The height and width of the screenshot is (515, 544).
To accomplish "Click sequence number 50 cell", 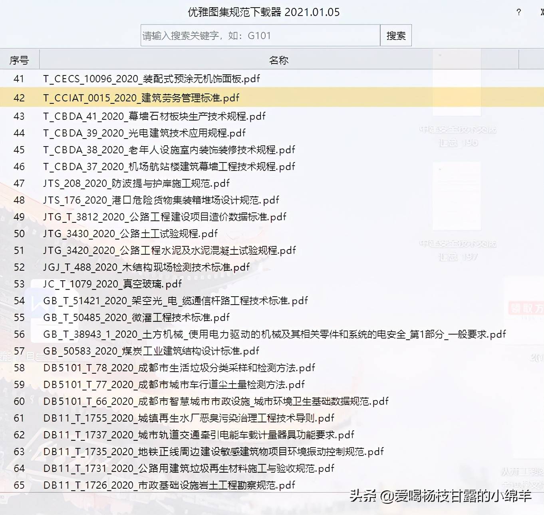I will point(19,234).
